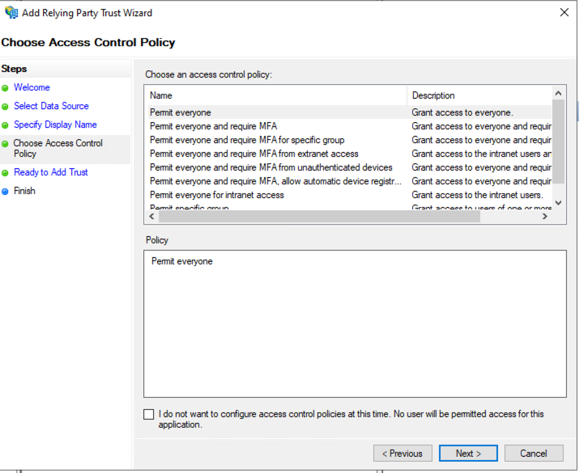The width and height of the screenshot is (579, 473).
Task: Click the Name column header
Action: tap(276, 95)
